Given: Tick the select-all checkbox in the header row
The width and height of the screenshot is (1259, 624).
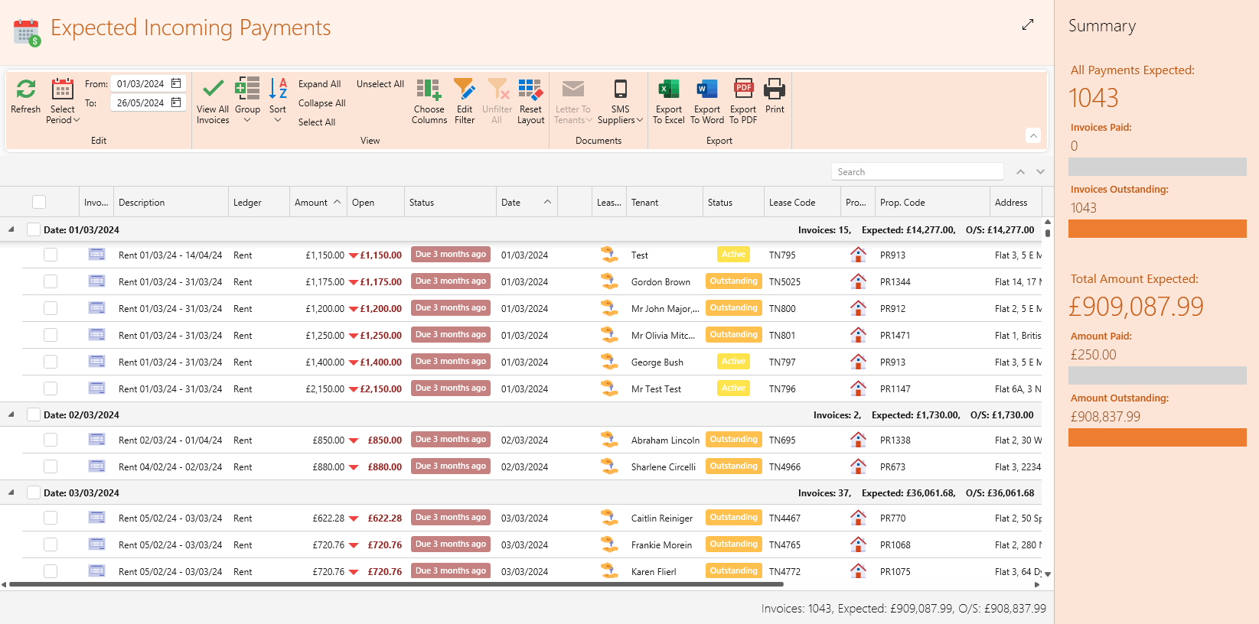Looking at the screenshot, I should tap(39, 202).
